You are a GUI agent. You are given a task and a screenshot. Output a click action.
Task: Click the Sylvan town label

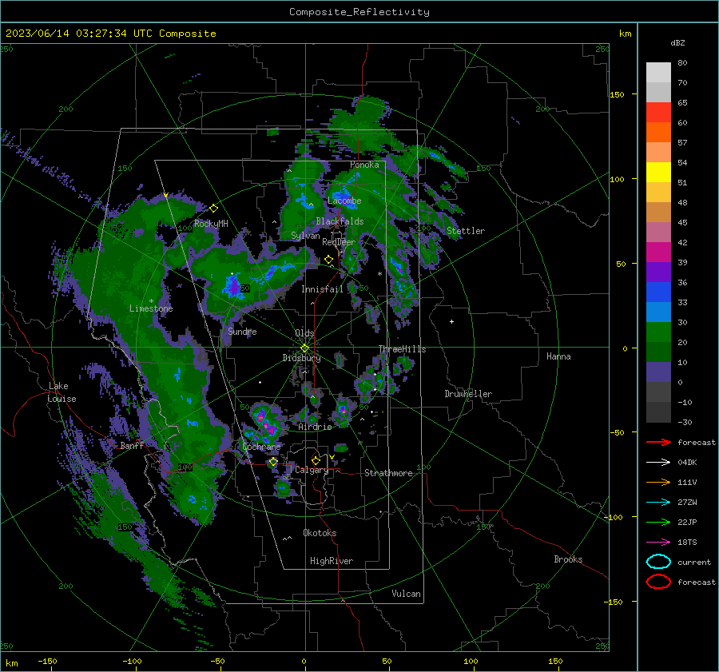coord(305,236)
